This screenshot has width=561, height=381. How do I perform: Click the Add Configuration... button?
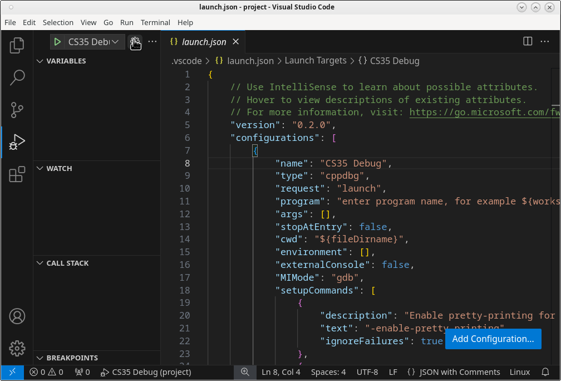(x=493, y=339)
